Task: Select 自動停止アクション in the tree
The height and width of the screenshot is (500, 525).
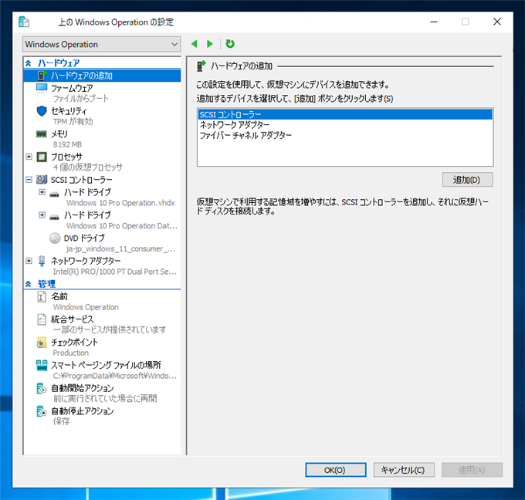Action: coord(83,411)
